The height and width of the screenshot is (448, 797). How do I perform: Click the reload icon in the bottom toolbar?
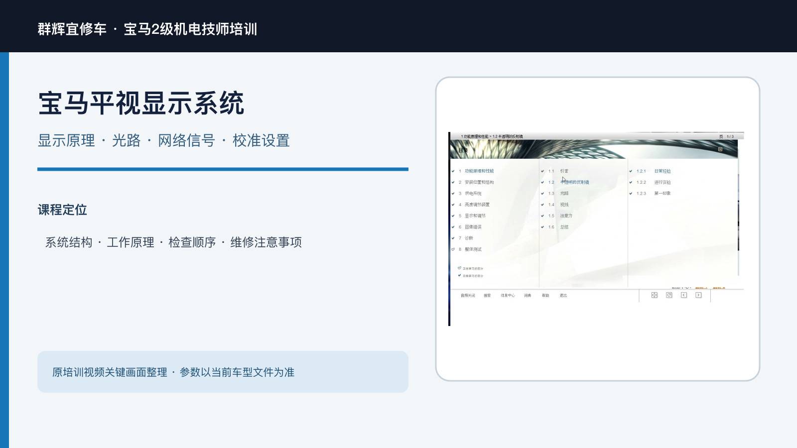point(669,295)
